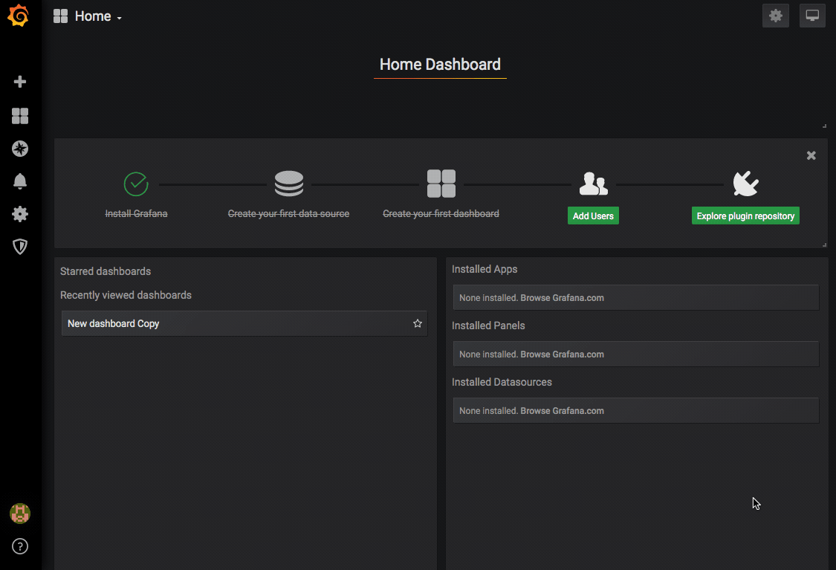Click Browse Grafana.com under Installed Datasources
Viewport: 836px width, 570px height.
pos(562,411)
